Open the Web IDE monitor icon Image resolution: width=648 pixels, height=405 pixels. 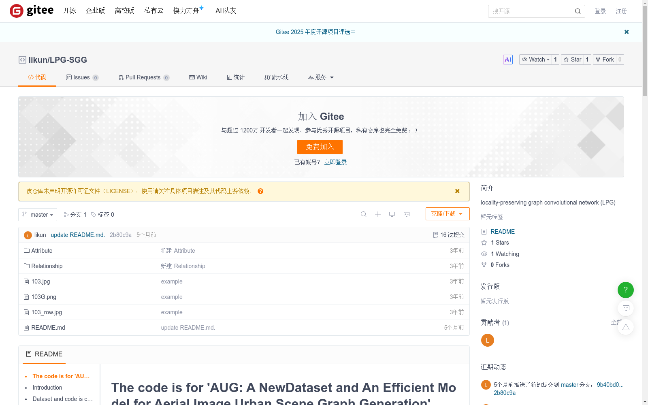(x=392, y=214)
